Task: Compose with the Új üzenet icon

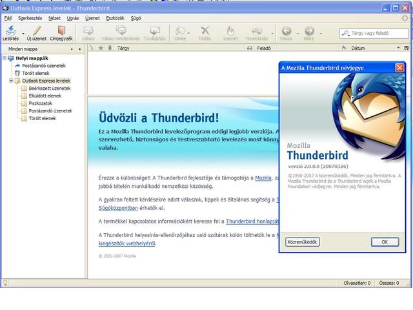Action: (37, 30)
